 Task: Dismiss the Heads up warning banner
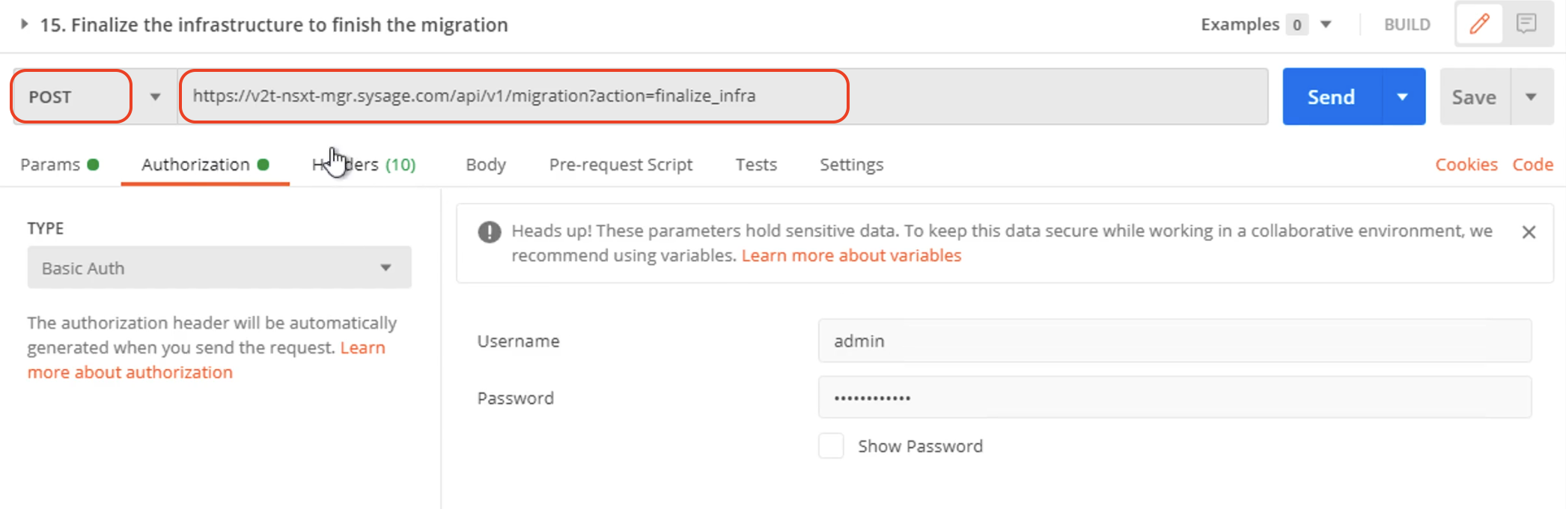[x=1529, y=232]
